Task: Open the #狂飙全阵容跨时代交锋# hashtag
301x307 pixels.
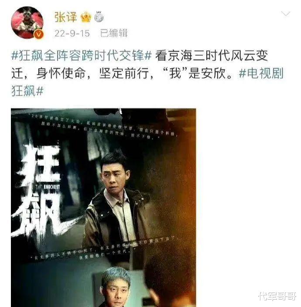Action: [82, 55]
